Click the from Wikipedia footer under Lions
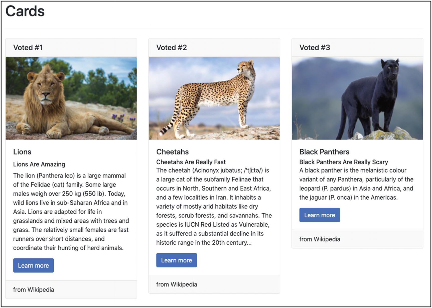The width and height of the screenshot is (432, 308). click(x=34, y=289)
